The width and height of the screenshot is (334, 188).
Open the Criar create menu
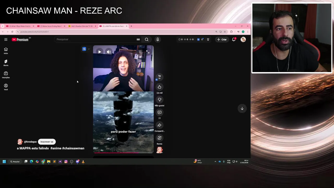tap(222, 39)
